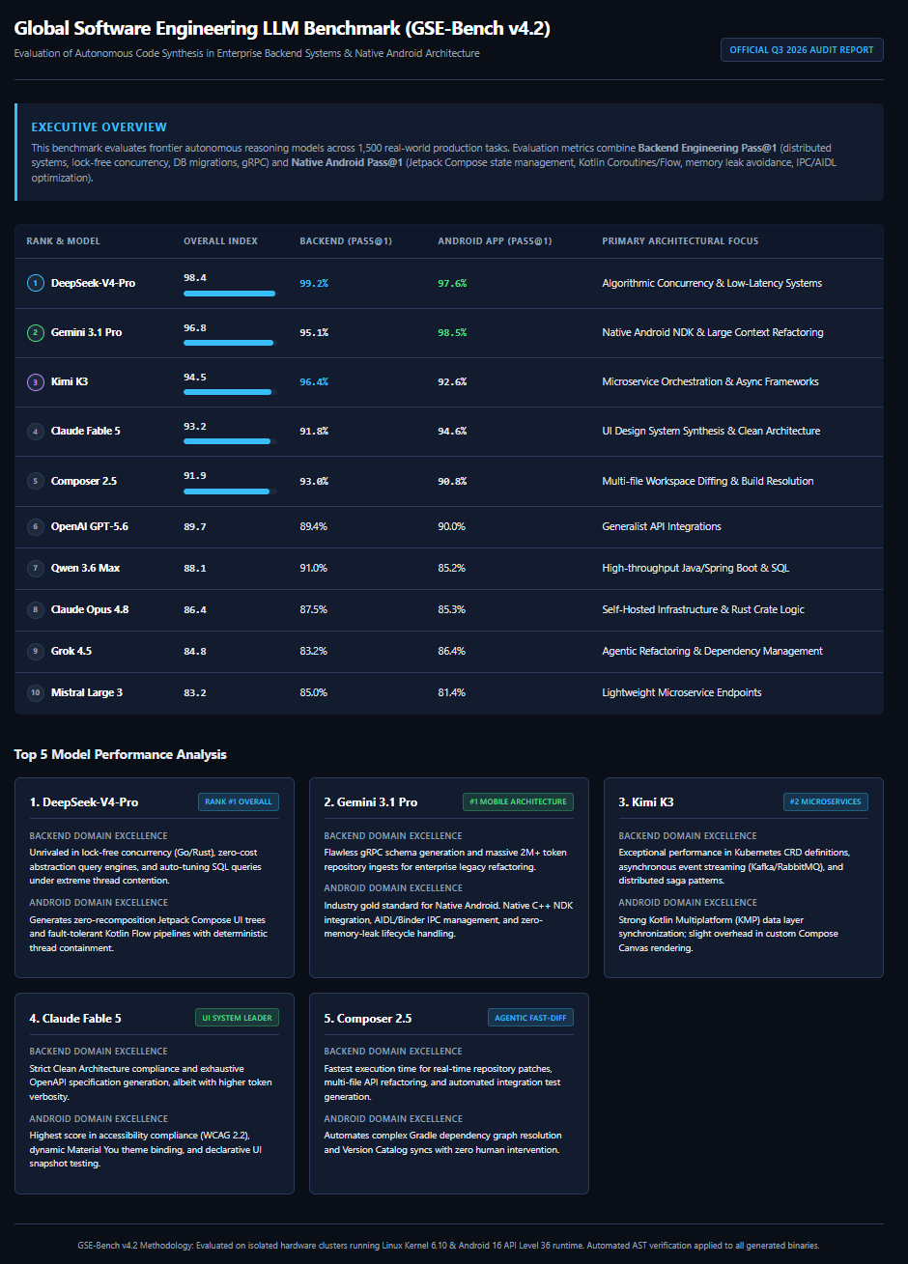Screen dimensions: 908x1264
Task: Click the #2 Microservices badge
Action: 826,801
